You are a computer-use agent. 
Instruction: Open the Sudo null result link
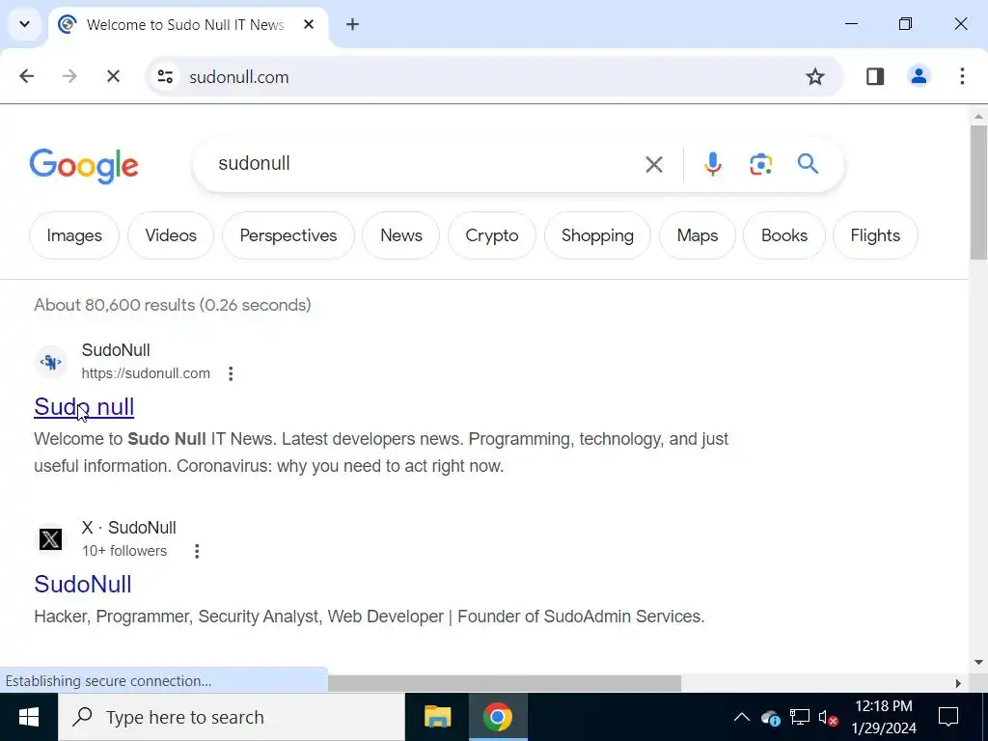click(x=84, y=407)
